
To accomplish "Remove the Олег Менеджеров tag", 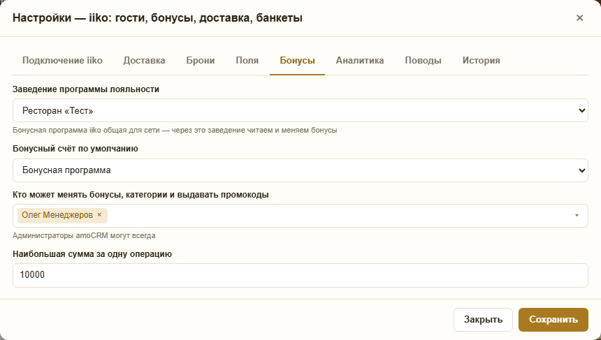I will [x=99, y=215].
